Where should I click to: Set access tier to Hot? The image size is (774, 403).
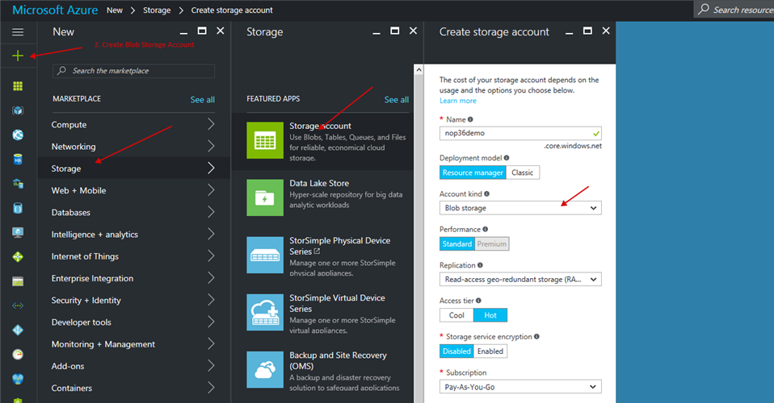490,315
